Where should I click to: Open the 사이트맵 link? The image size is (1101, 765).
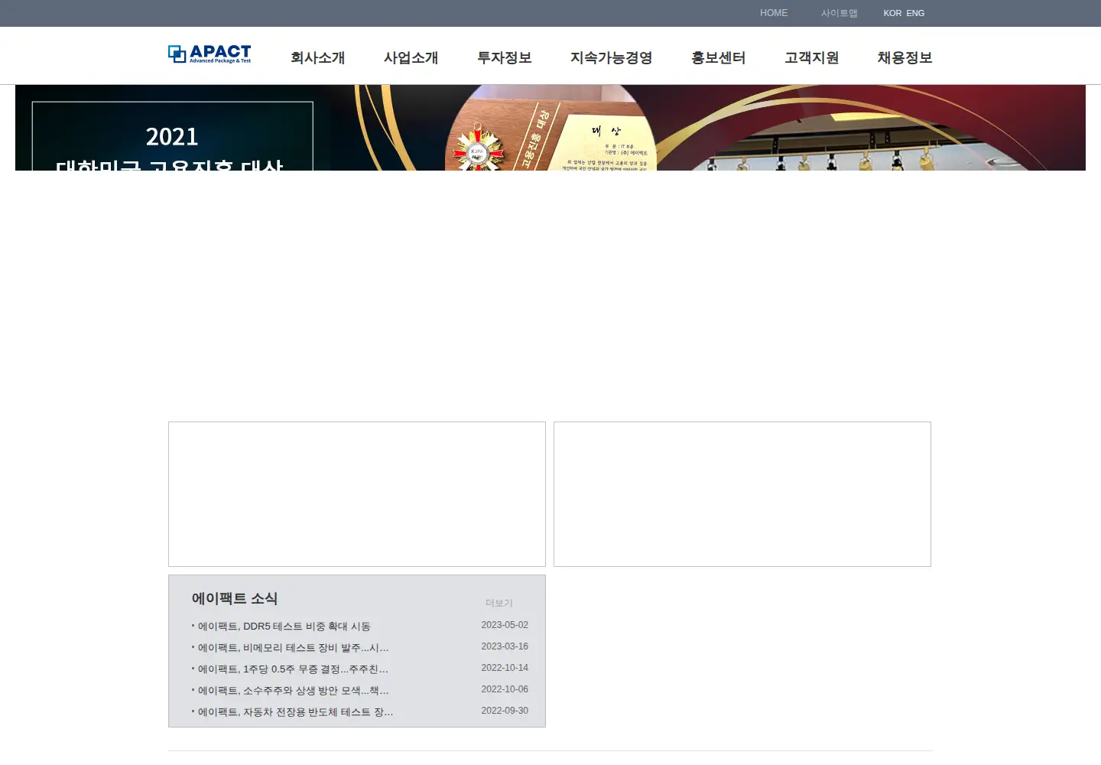[x=839, y=13]
